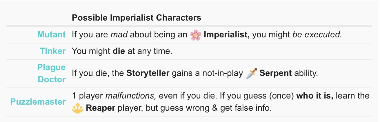Click the bold Storyteller word
Image resolution: width=380 pixels, height=122 pixels.
coord(148,73)
